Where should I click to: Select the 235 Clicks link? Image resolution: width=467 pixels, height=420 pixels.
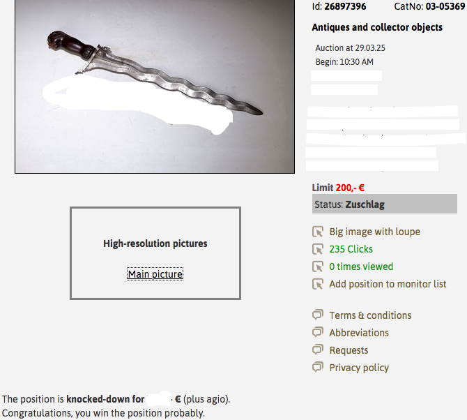tap(351, 249)
